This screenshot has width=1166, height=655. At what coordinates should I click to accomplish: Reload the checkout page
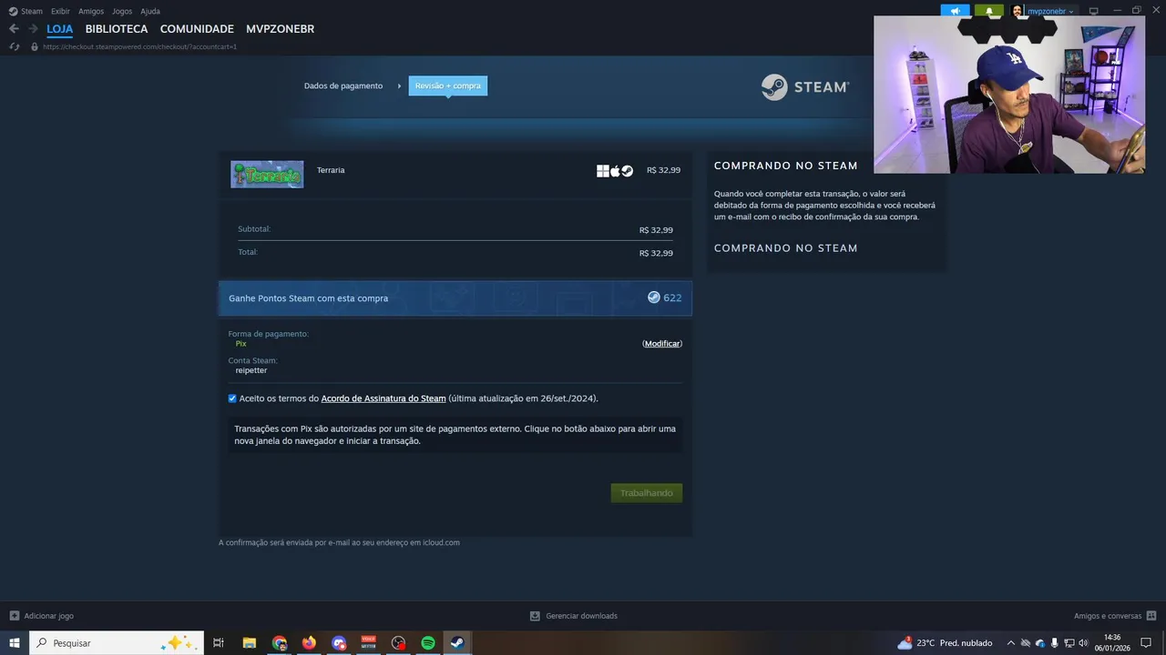[x=15, y=46]
